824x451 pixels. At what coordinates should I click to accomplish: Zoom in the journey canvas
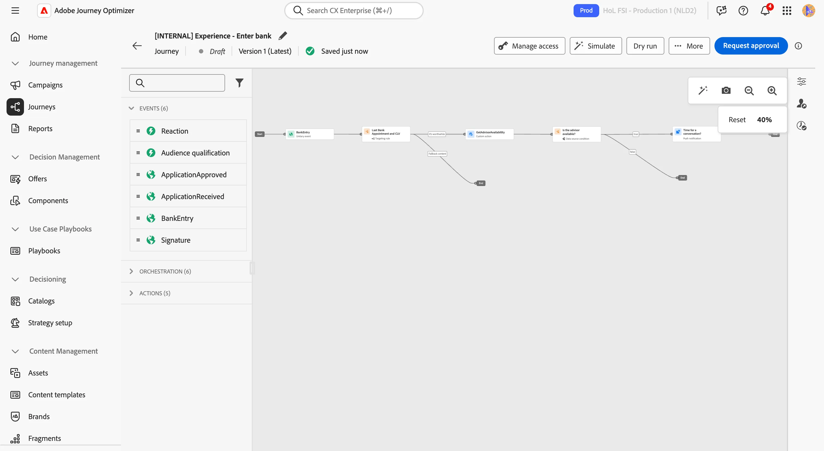[x=772, y=91]
